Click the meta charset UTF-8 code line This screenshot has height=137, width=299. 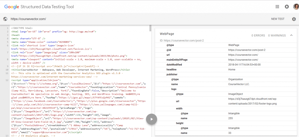28,39
